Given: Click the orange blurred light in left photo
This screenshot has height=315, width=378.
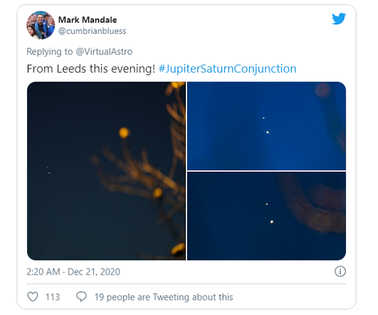Looking at the screenshot, I should click(x=123, y=132).
